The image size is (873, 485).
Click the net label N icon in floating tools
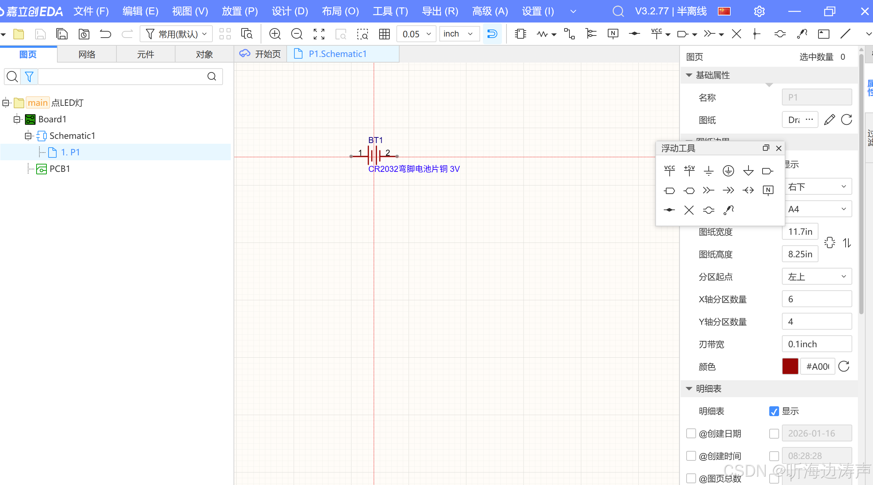click(x=768, y=190)
